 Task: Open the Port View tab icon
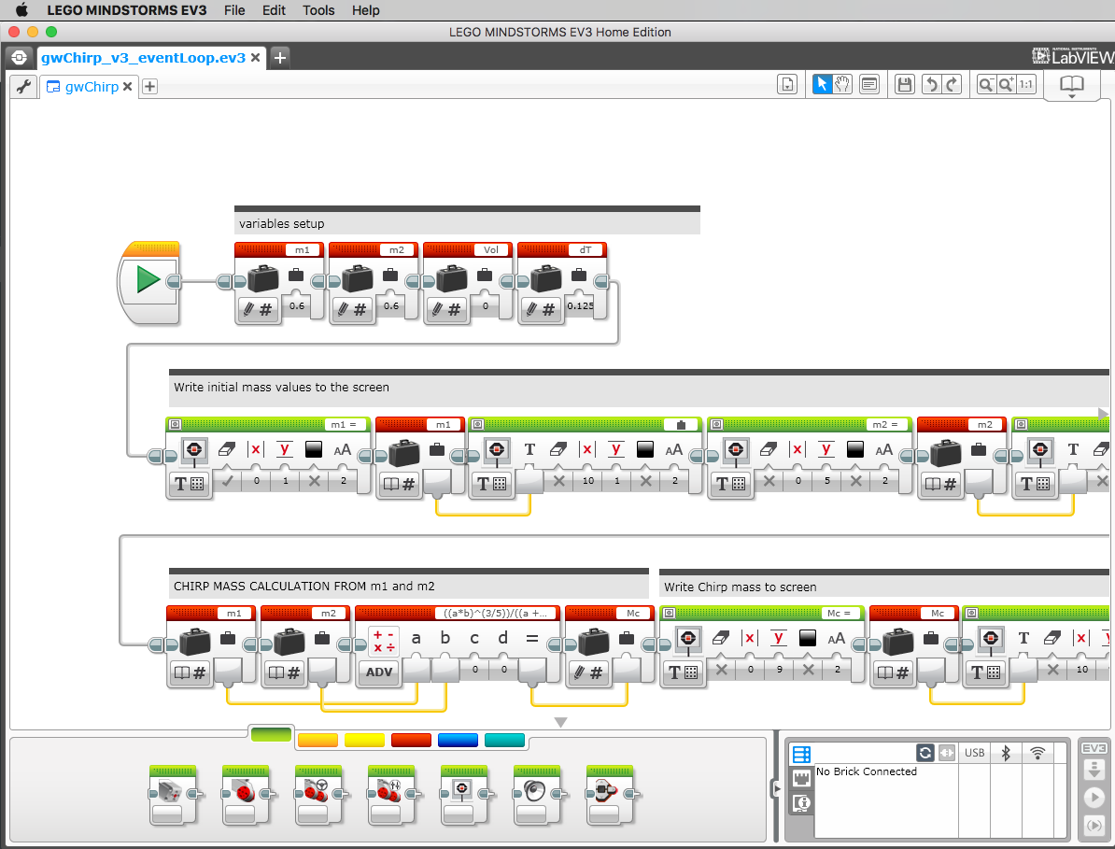(801, 778)
